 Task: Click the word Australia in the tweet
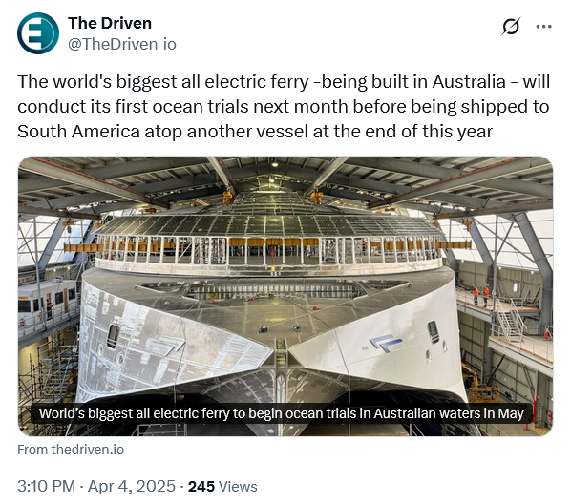[469, 81]
